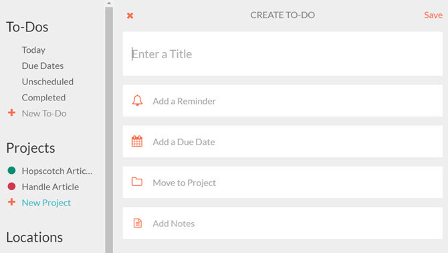Click the folder icon for Move to Project
This screenshot has height=253, width=448.
137,181
